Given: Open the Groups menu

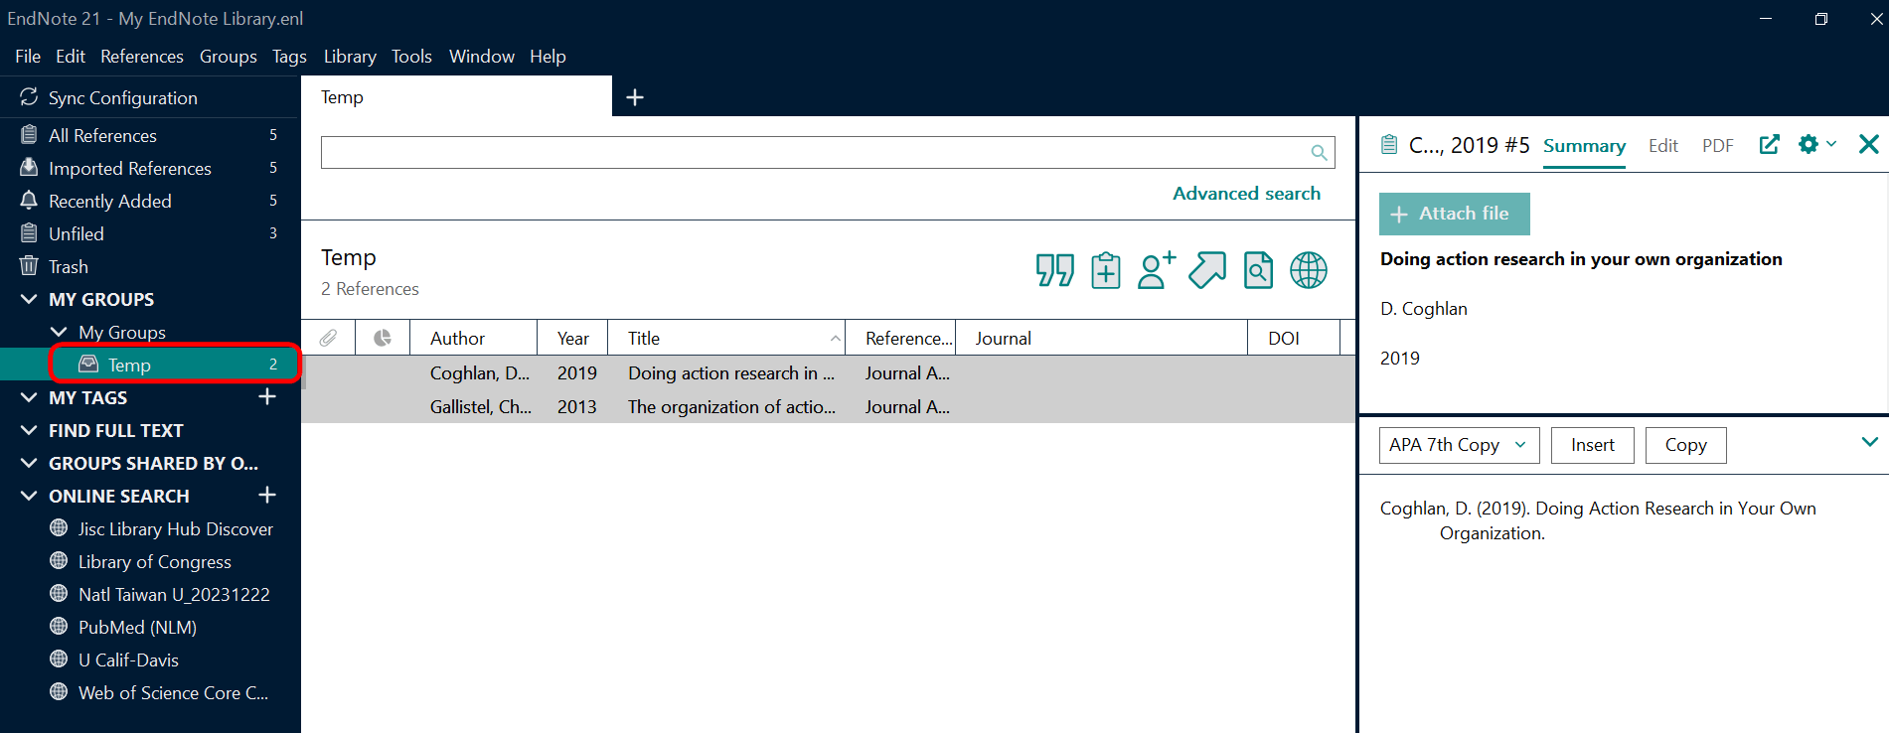Looking at the screenshot, I should click(x=229, y=57).
